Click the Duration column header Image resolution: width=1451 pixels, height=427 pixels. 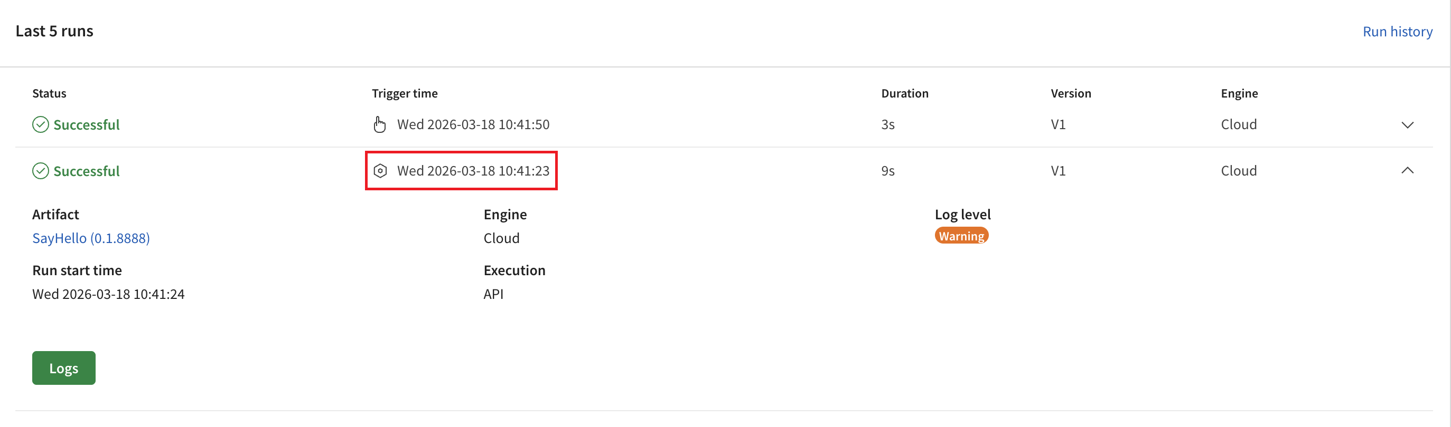click(905, 93)
